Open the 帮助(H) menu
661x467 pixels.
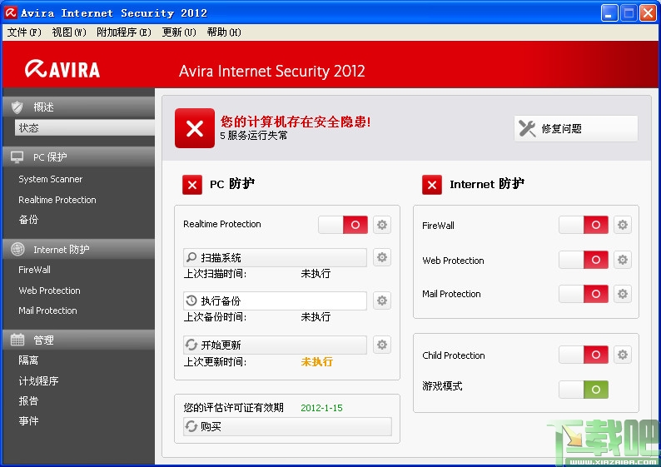pos(224,32)
